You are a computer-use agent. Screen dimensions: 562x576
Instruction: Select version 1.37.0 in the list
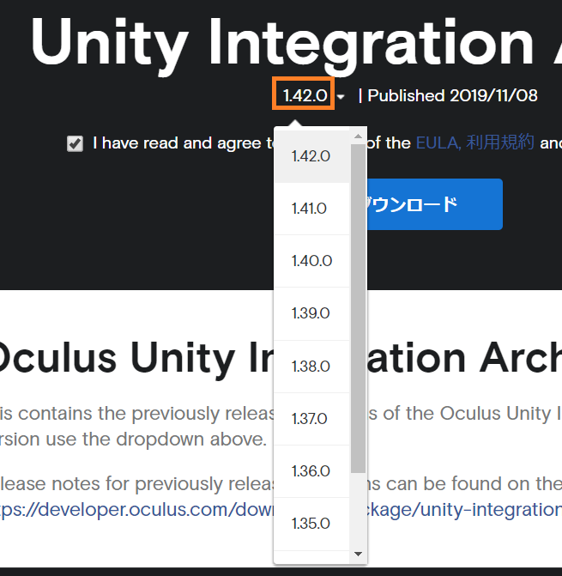point(311,419)
